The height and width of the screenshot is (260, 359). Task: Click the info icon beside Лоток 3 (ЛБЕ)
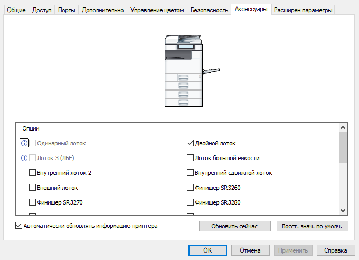coord(24,158)
